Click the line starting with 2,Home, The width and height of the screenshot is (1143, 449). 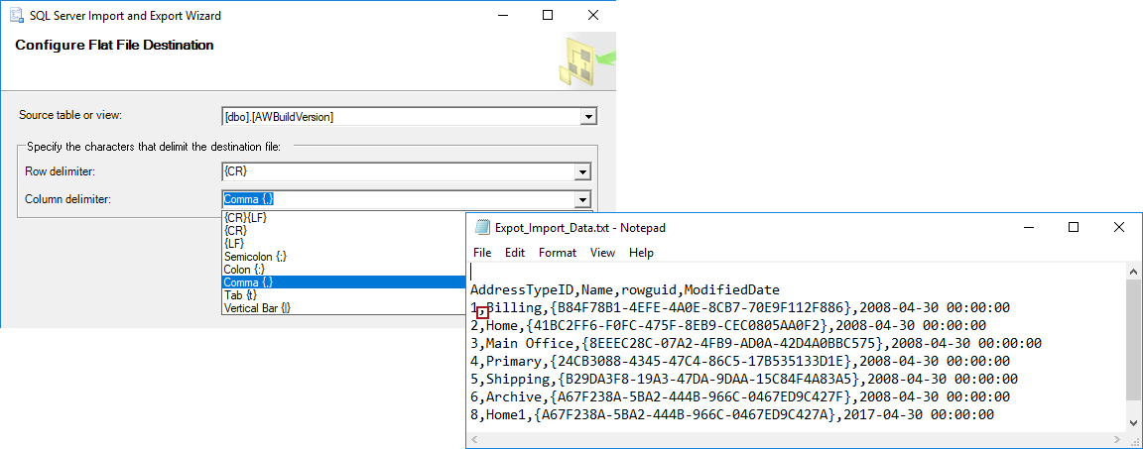coord(728,325)
